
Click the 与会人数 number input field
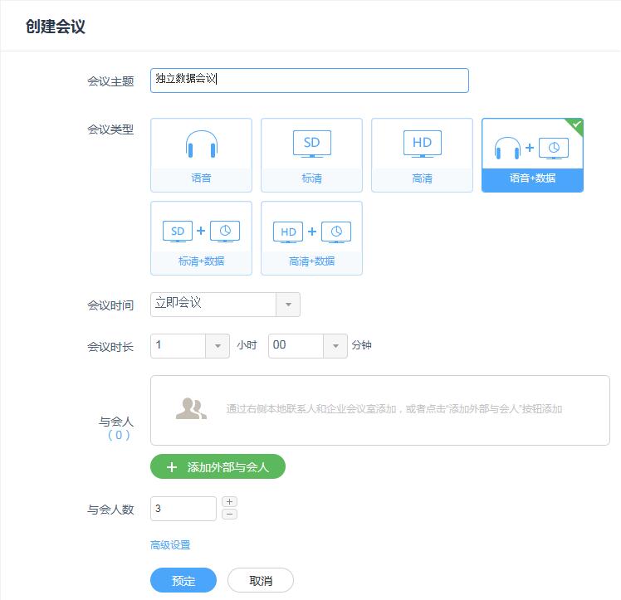coord(183,509)
